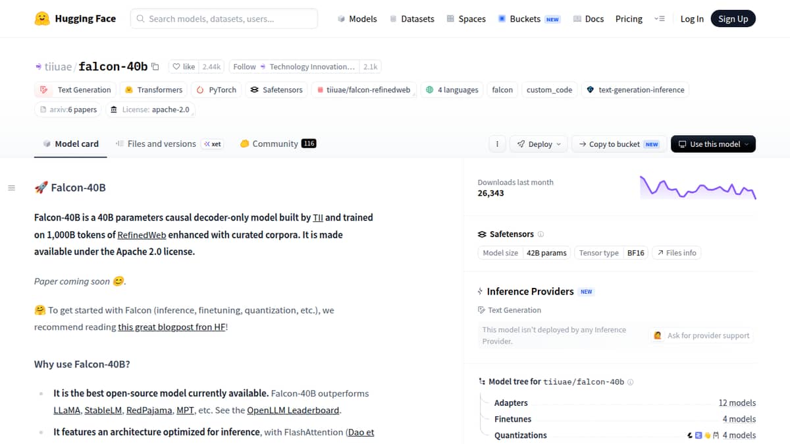
Task: Click the downloads trend chart
Action: pos(698,187)
